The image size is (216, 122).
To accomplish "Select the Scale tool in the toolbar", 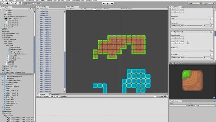I will click(x=16, y=3).
